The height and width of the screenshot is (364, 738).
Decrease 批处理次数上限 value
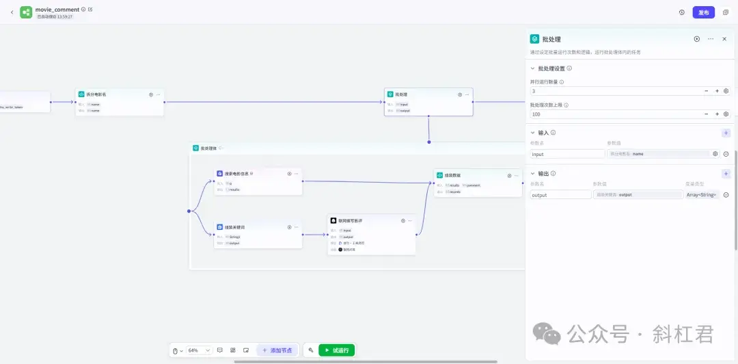[707, 114]
